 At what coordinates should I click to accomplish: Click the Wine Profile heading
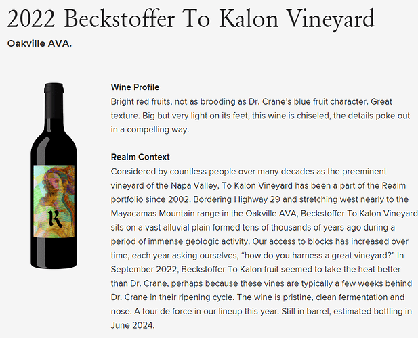(135, 87)
